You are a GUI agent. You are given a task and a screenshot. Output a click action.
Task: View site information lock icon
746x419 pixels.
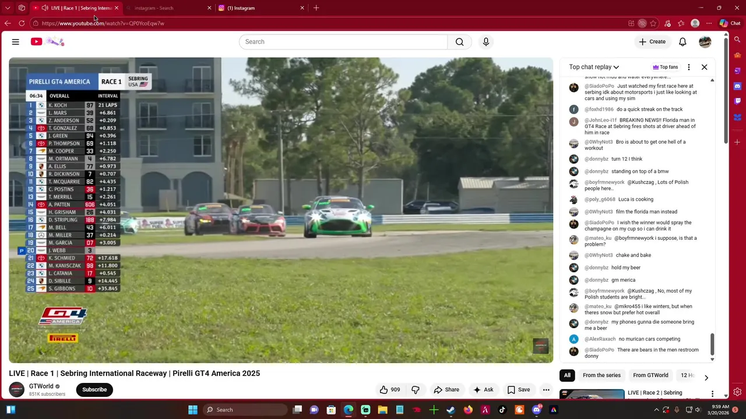click(x=36, y=23)
